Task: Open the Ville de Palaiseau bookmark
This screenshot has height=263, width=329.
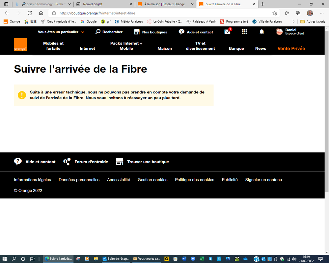Action: coord(267,22)
